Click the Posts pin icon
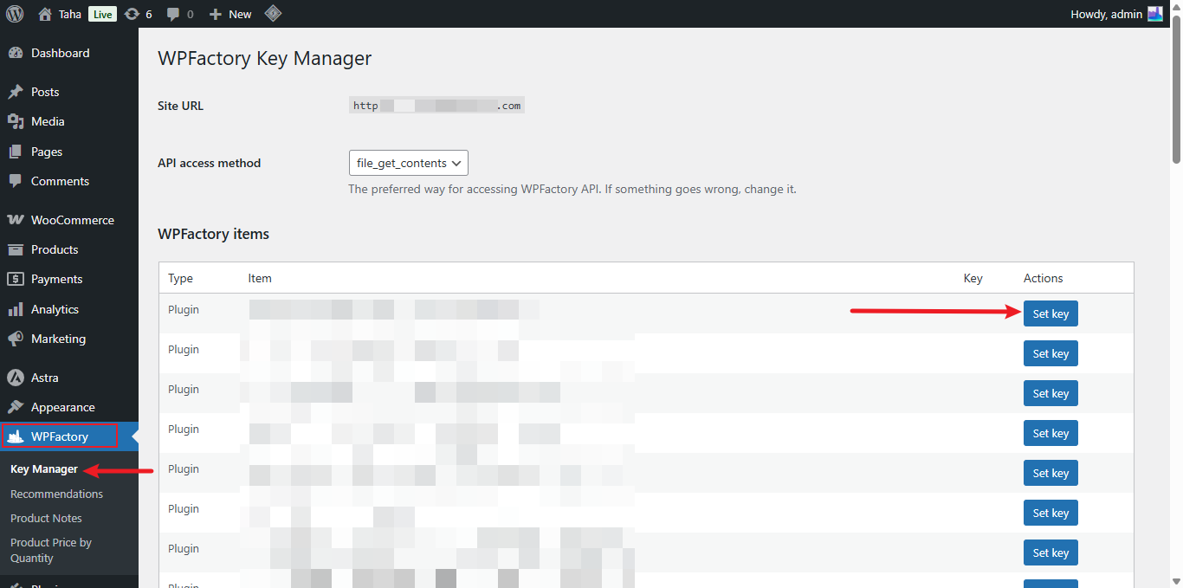1183x588 pixels. pyautogui.click(x=16, y=92)
